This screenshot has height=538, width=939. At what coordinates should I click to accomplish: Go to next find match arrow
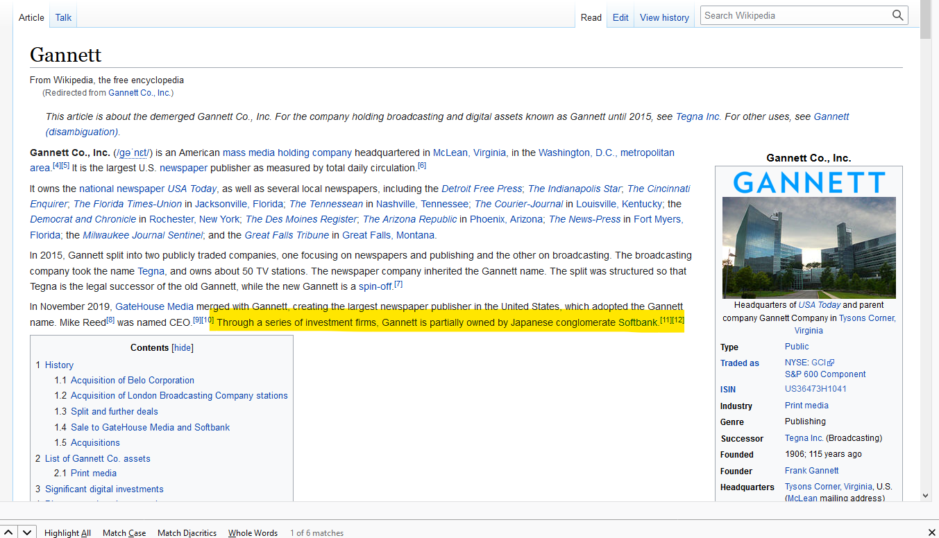coord(26,532)
